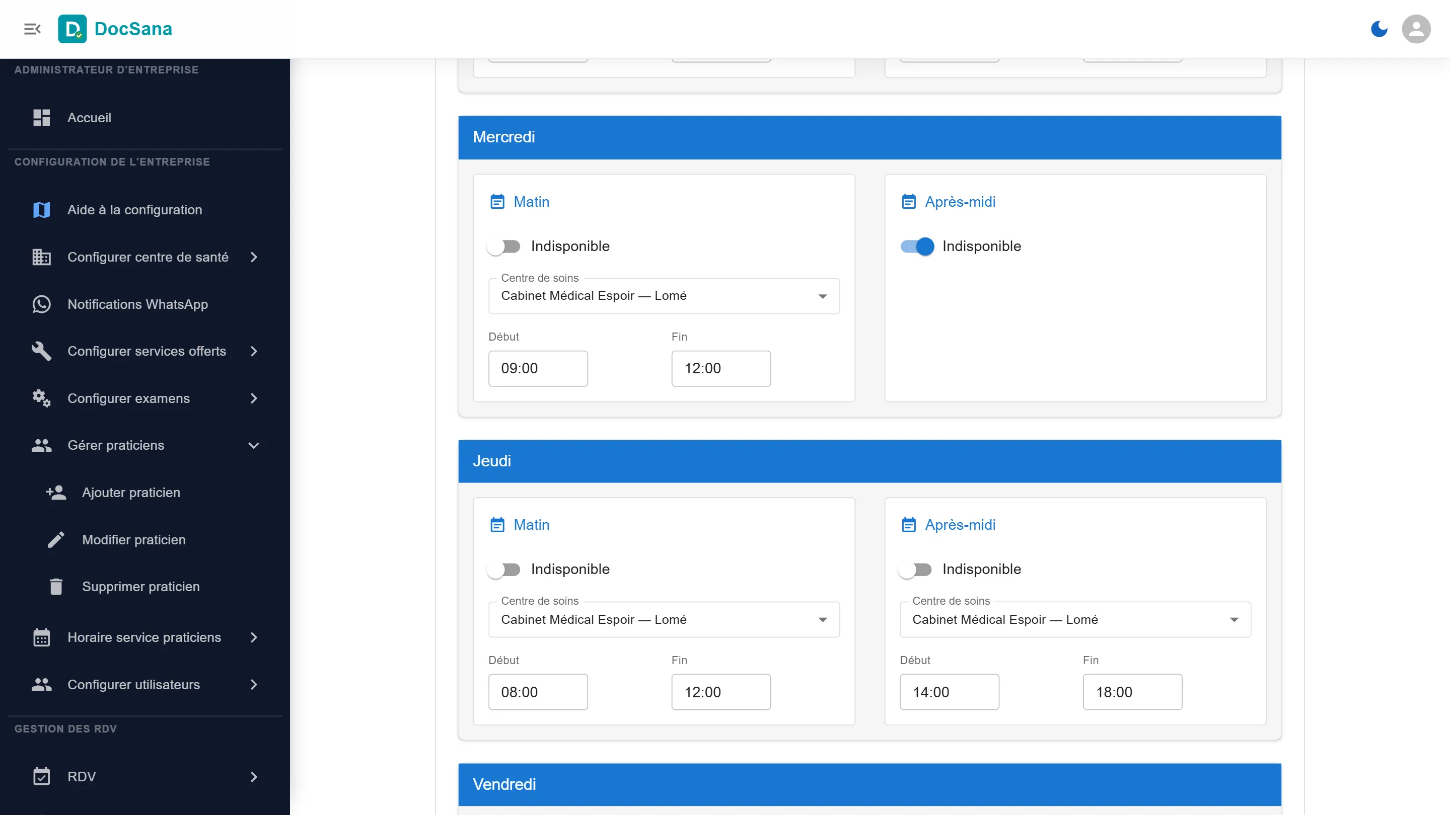Select Supprimer praticien in the sidebar

tap(145, 587)
